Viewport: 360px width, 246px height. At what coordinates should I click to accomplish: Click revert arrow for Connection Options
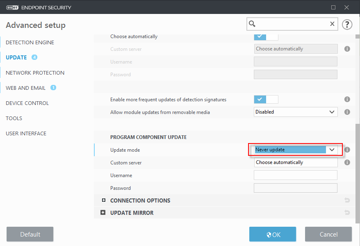click(x=347, y=200)
